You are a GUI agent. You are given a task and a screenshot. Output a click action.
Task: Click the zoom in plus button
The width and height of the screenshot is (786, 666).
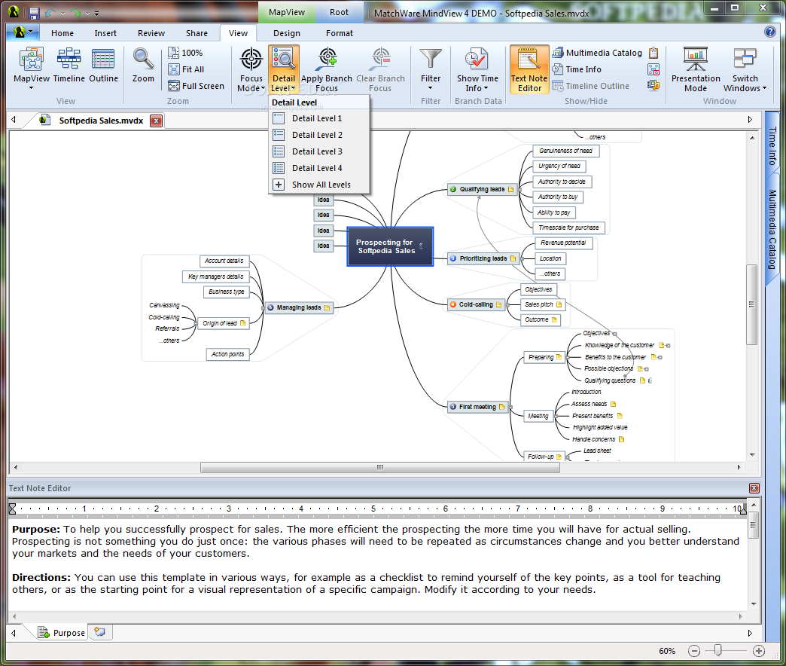[759, 651]
